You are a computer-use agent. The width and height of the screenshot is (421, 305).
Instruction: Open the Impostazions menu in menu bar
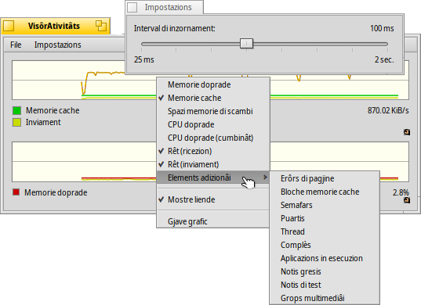pos(57,45)
